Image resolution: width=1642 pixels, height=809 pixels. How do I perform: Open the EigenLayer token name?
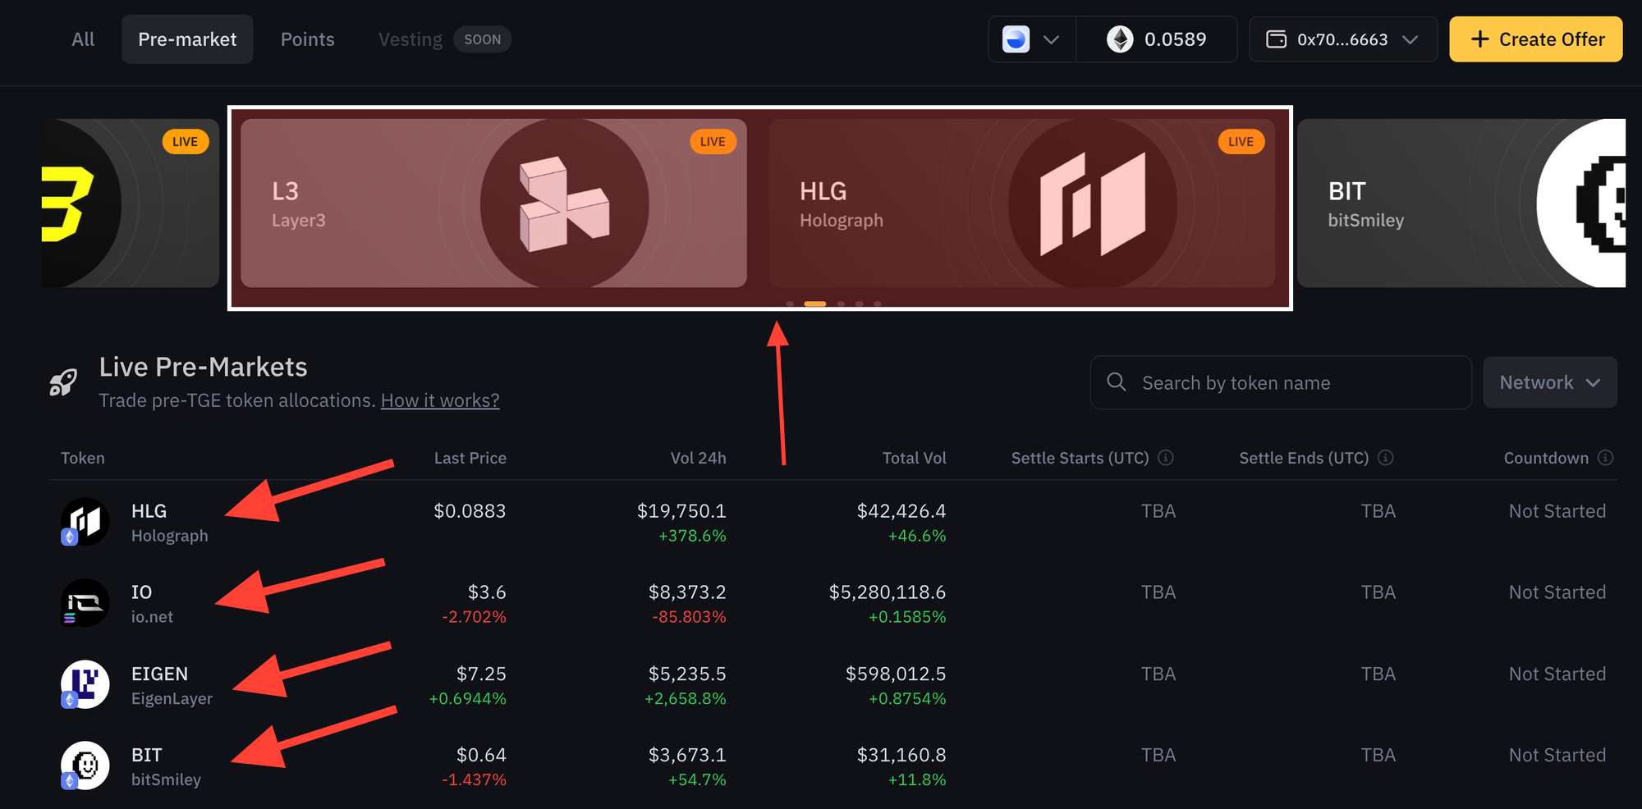(172, 698)
